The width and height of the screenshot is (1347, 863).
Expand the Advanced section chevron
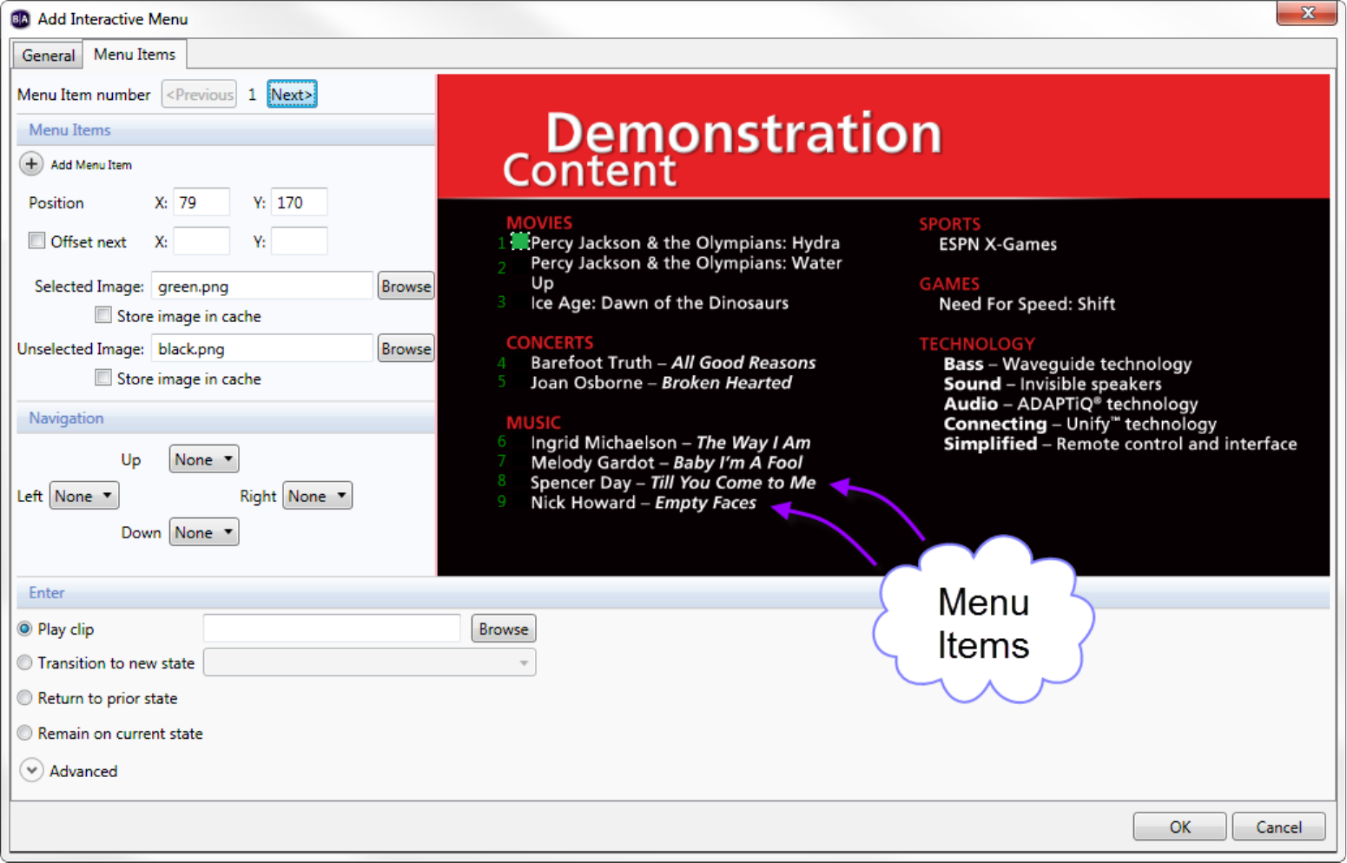point(31,770)
